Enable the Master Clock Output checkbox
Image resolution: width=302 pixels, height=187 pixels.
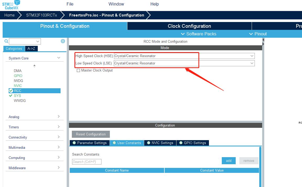tap(78, 70)
